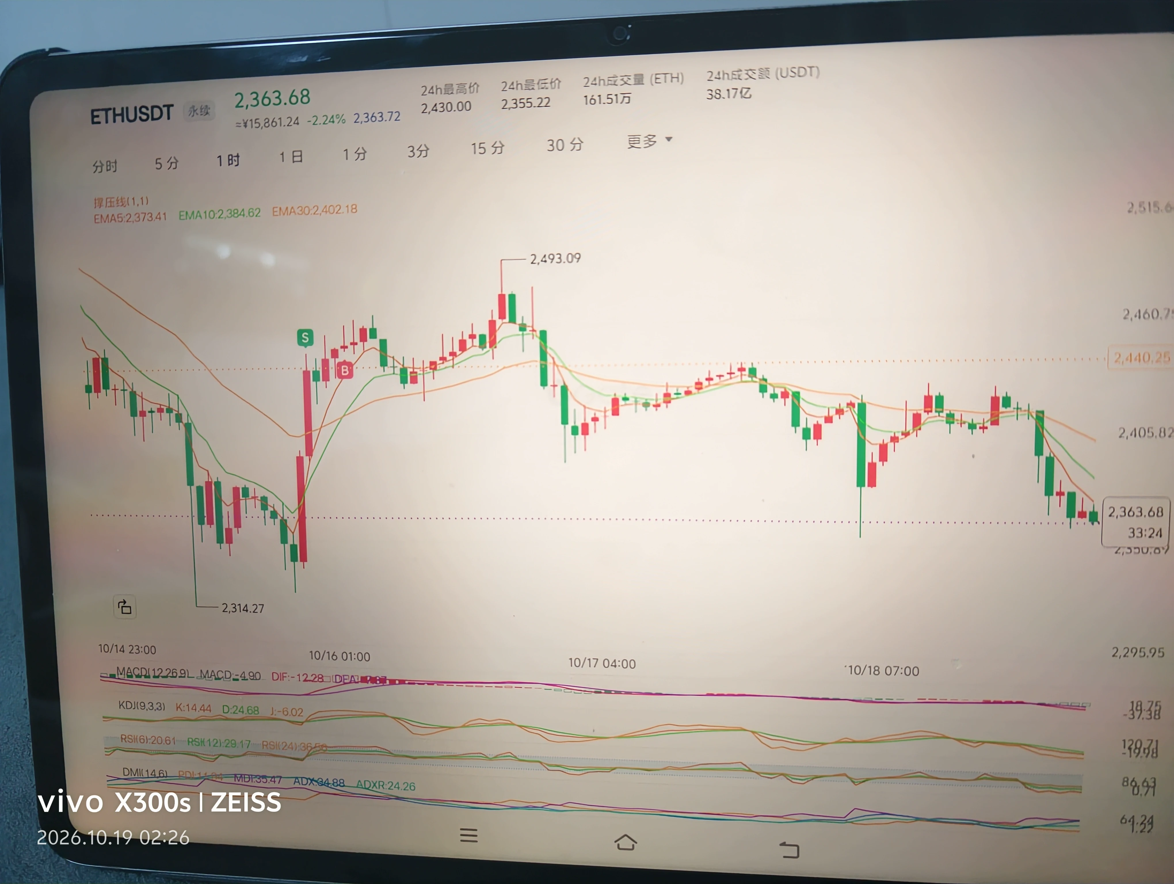The height and width of the screenshot is (884, 1174).
Task: Tap the green S sell marker
Action: [x=305, y=338]
